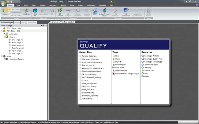The width and height of the screenshot is (199, 124).
Task: Open the Quick Access Toolbar customize dropdown
Action: 21,2
